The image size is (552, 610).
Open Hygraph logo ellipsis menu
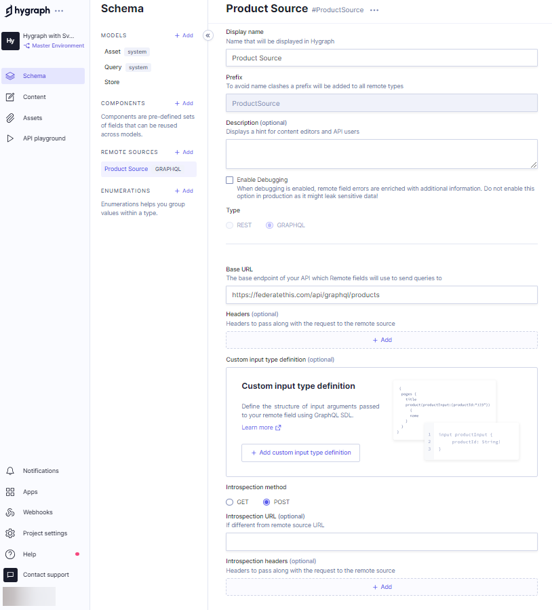59,11
